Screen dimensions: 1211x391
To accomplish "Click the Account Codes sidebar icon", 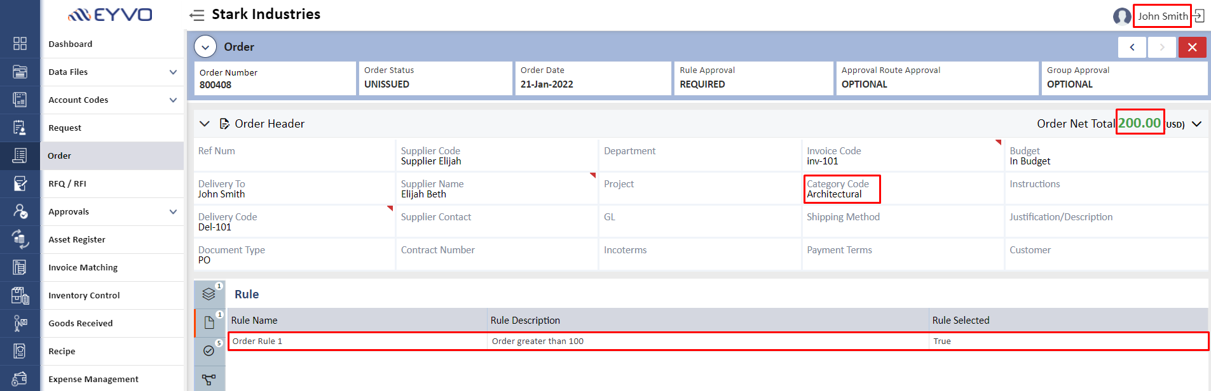I will coord(20,100).
